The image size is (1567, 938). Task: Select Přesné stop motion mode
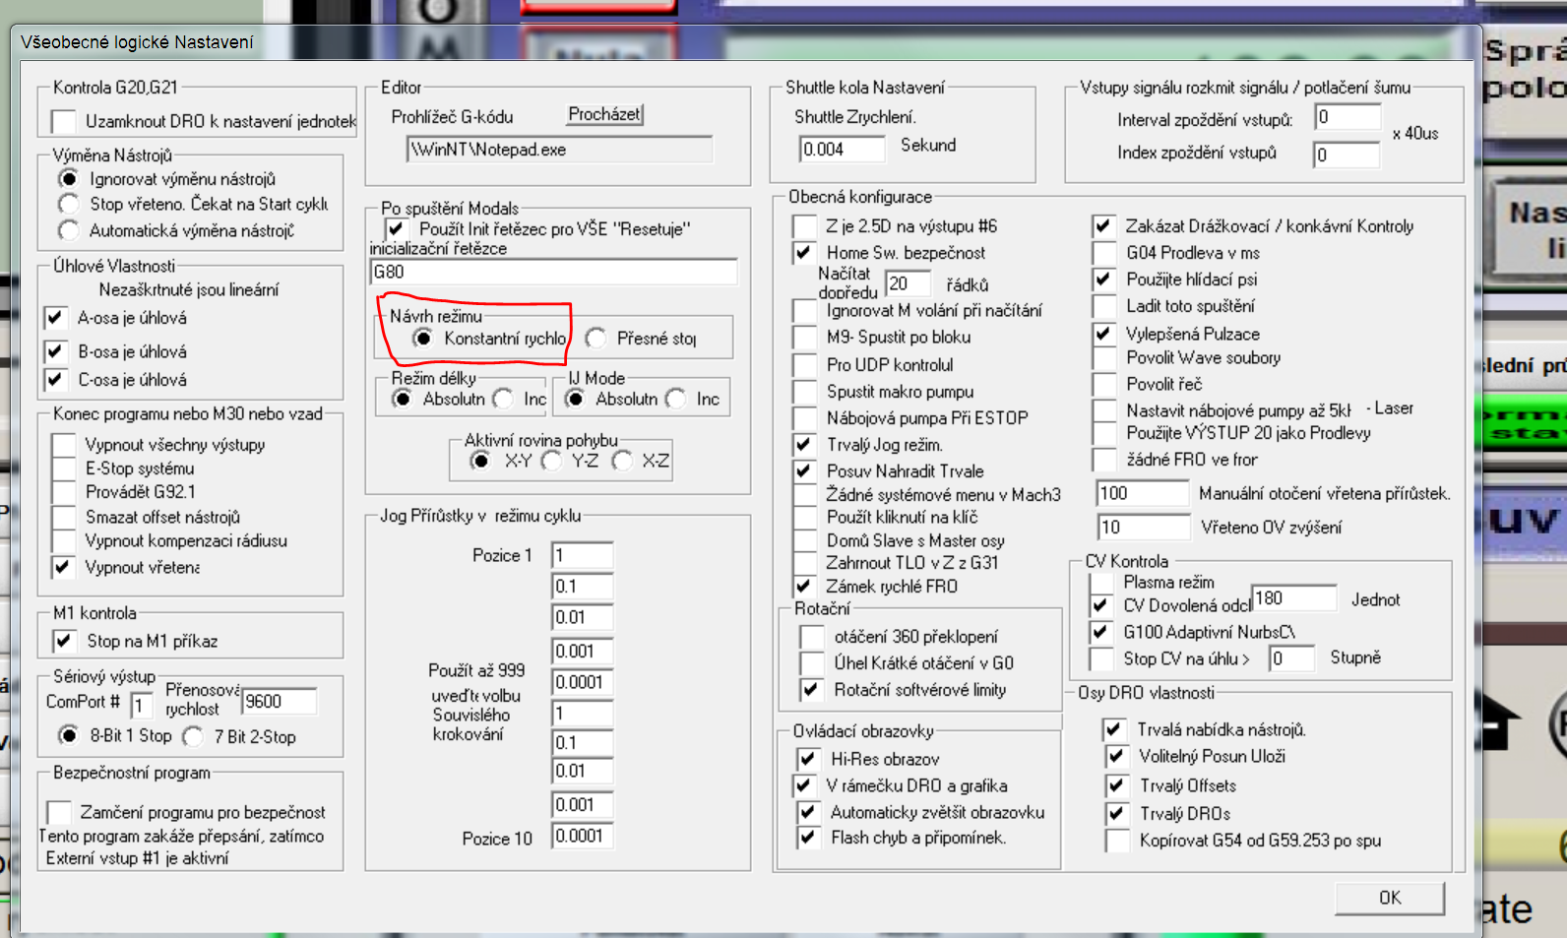pos(595,339)
